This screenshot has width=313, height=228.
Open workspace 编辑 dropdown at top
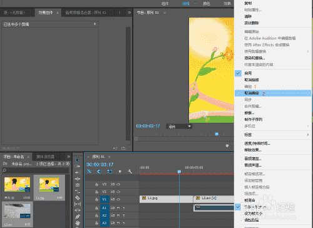click(195, 4)
